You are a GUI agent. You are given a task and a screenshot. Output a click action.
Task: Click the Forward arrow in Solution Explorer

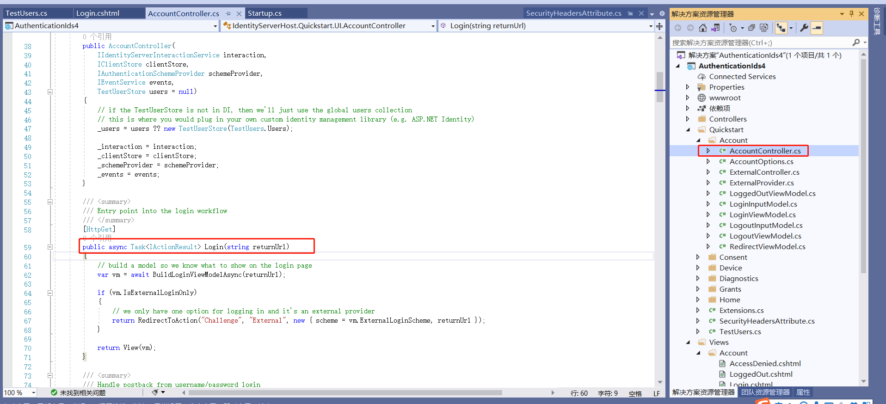690,28
